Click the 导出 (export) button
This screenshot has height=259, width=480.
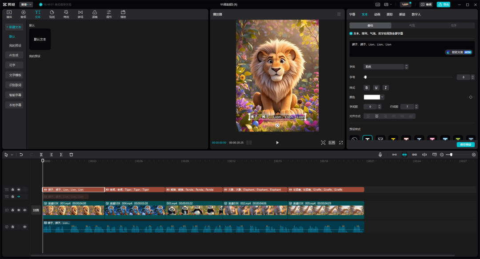[x=443, y=4]
